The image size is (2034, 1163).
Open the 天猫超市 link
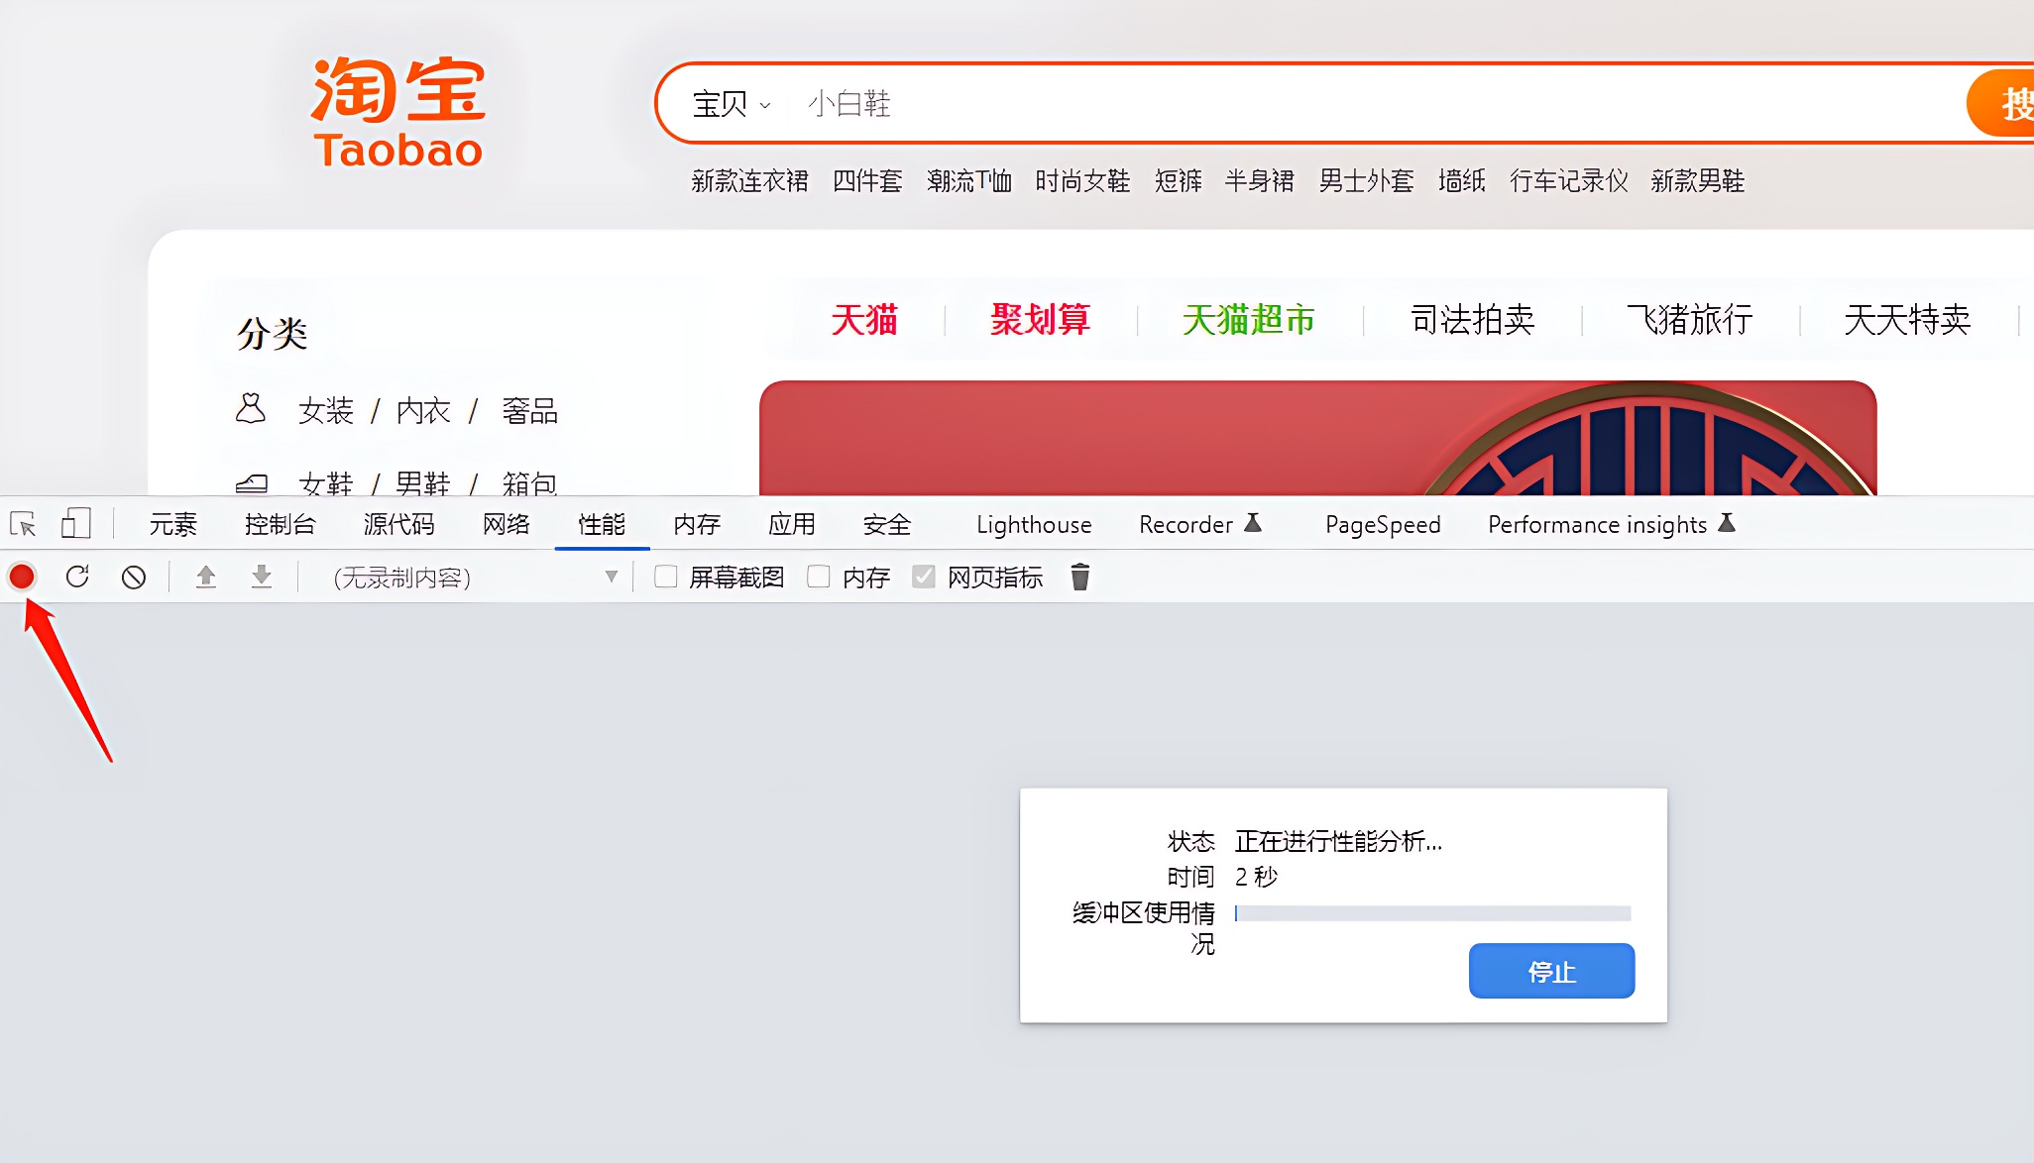[x=1248, y=320]
